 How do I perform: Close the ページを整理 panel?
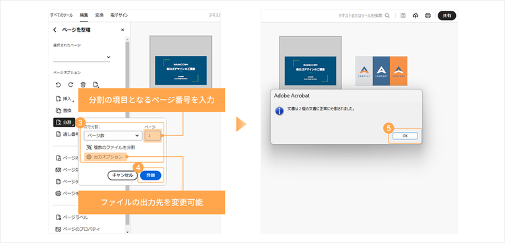tap(123, 30)
